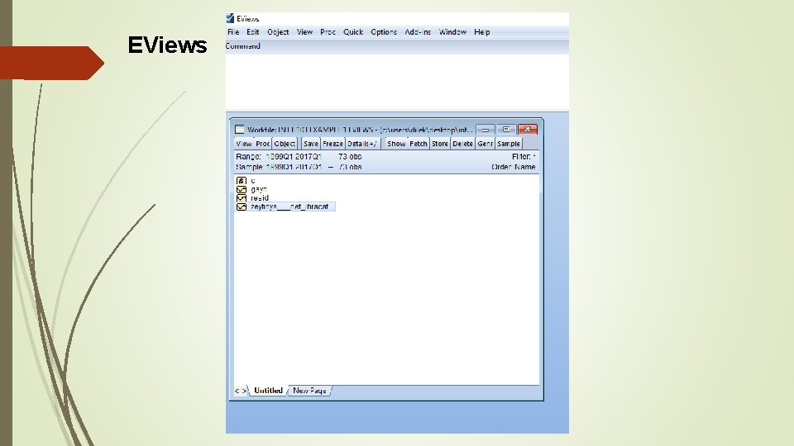Toggle Details+/- in workfile toolbar

pos(361,144)
